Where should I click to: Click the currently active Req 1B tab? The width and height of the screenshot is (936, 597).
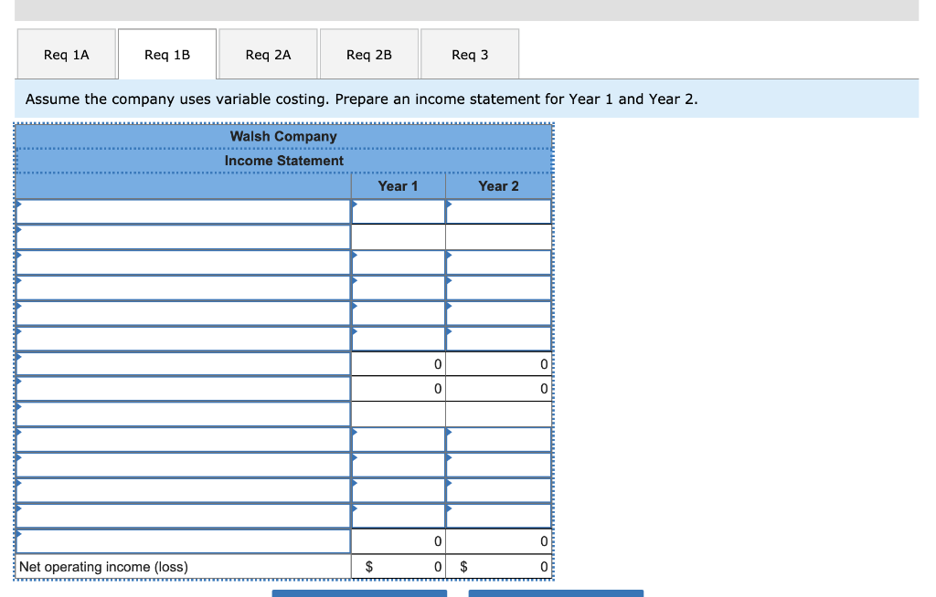(166, 54)
